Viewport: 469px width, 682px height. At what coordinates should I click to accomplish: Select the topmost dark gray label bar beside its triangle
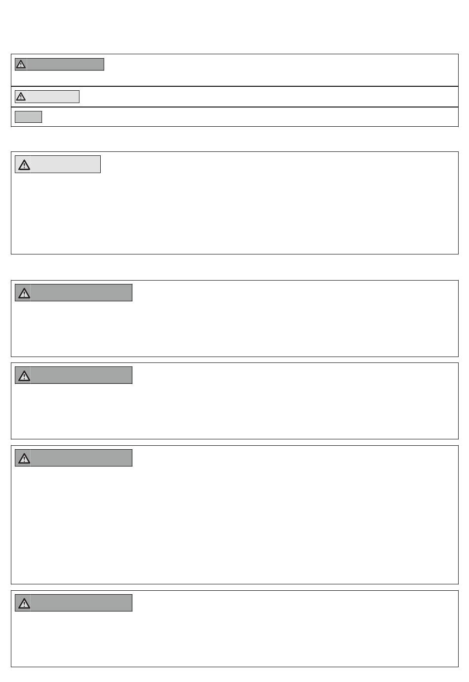(x=65, y=64)
